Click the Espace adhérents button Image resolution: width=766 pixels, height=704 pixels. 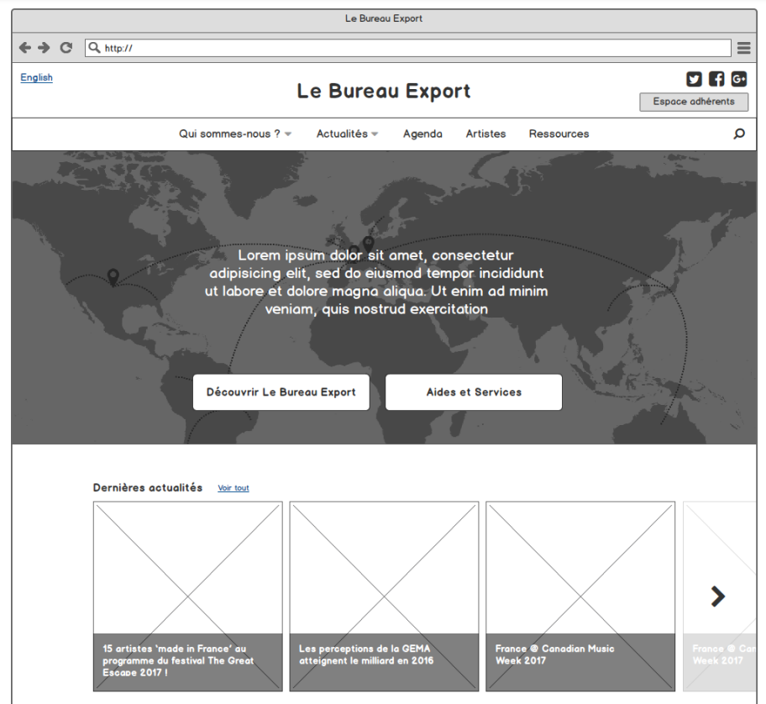693,102
